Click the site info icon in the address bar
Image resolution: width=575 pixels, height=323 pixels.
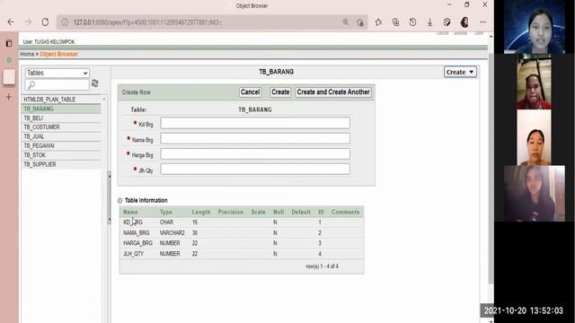(65, 22)
